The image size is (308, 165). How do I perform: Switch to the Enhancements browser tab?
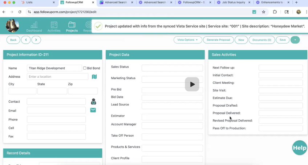[x=273, y=2]
